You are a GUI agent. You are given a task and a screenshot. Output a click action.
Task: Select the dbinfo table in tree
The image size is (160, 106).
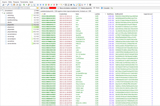pos(9,22)
